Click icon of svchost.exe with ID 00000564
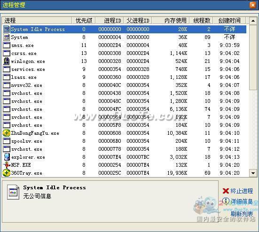The width and height of the screenshot is (259, 232). click(x=7, y=117)
